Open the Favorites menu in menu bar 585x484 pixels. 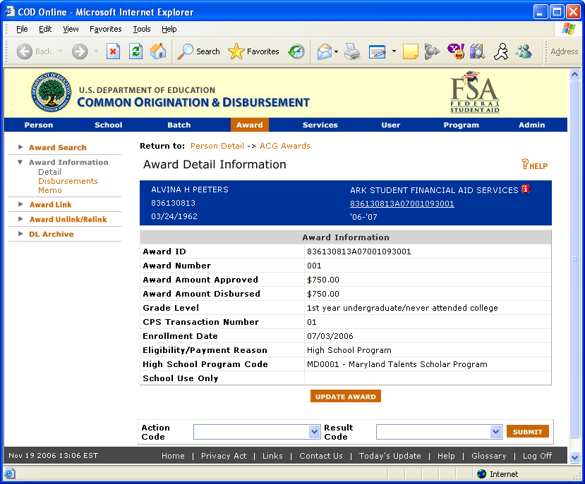(x=105, y=29)
